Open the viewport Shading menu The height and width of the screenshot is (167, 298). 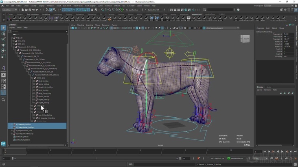(x=81, y=25)
